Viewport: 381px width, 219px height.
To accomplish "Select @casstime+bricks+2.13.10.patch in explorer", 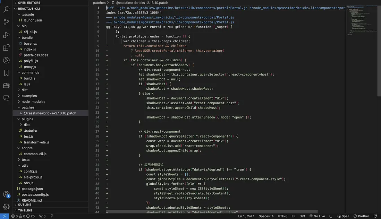I will click(51, 113).
